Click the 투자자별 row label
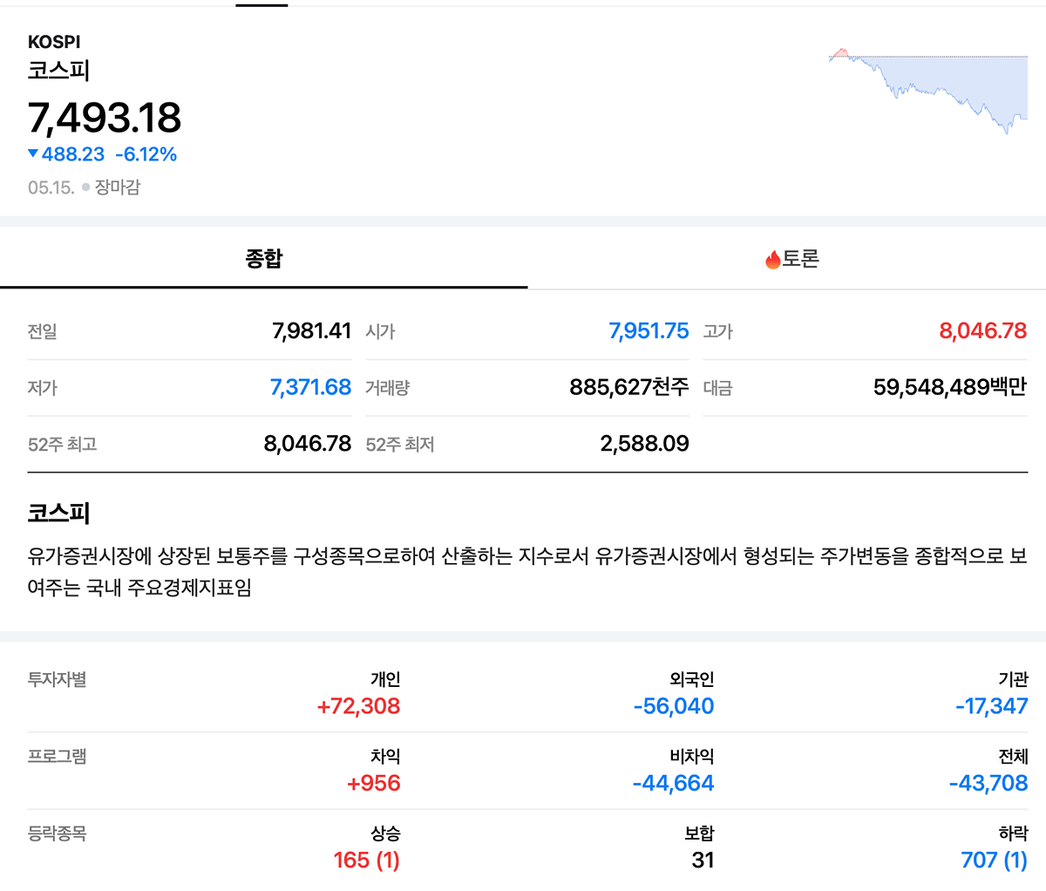The image size is (1046, 891). (x=57, y=680)
